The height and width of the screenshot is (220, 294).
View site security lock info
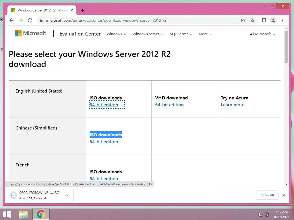click(x=41, y=20)
